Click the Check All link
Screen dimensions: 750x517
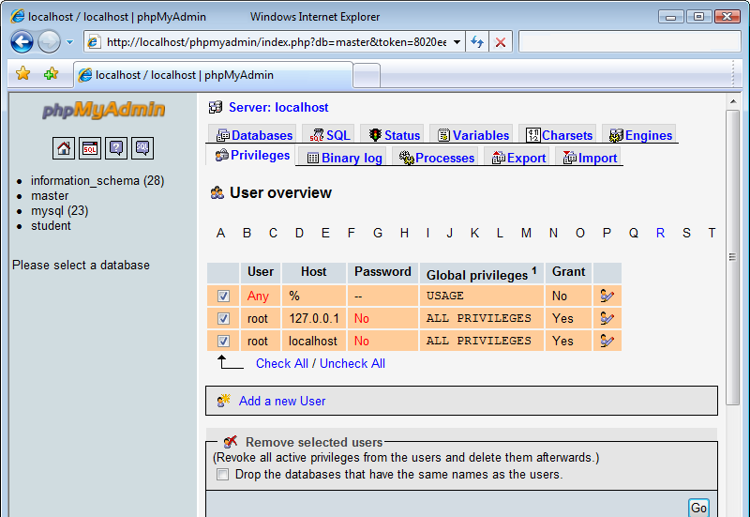coord(282,363)
